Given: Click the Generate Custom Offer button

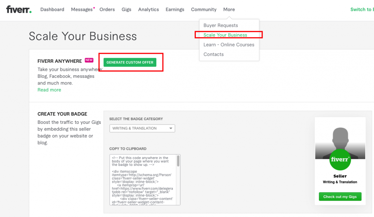Looking at the screenshot, I should [130, 62].
